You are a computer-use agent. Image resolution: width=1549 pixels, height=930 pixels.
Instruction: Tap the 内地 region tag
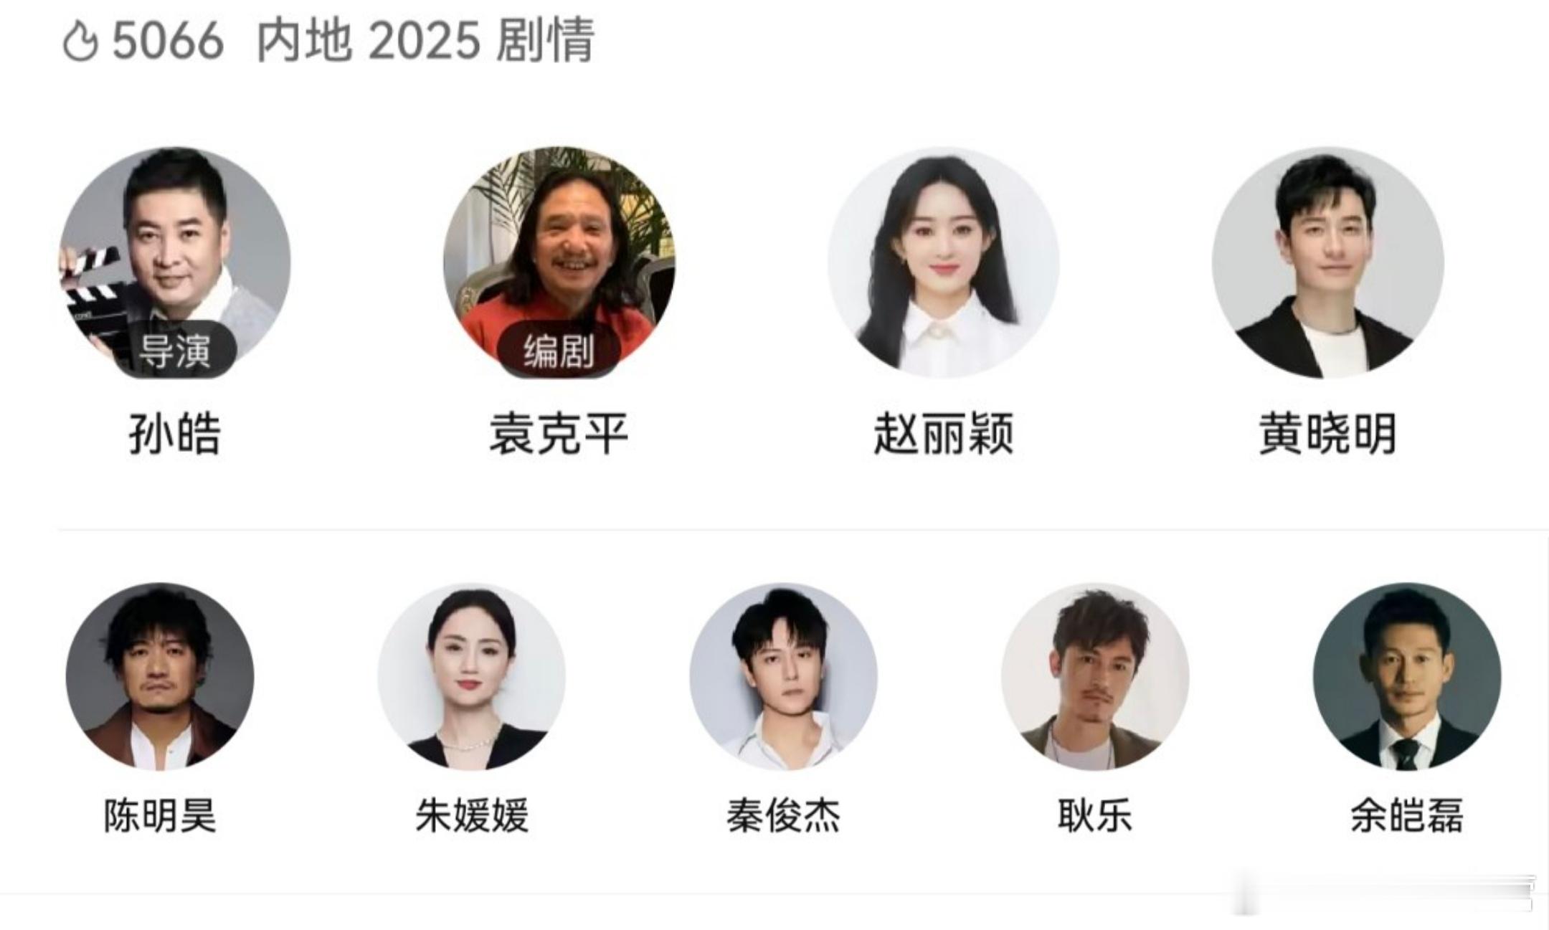305,41
